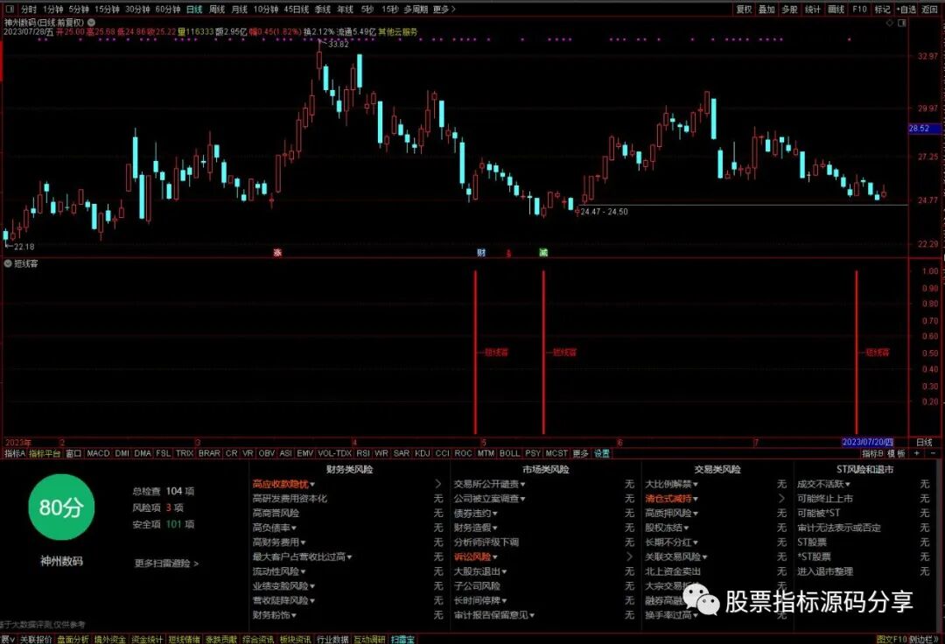The height and width of the screenshot is (644, 945).
Task: Click 其他云服务 in the quote line
Action: click(x=397, y=31)
